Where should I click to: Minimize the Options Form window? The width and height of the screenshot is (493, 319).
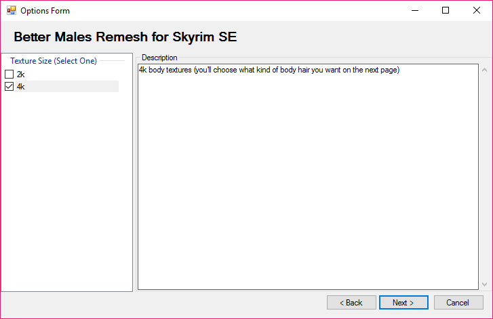[415, 10]
